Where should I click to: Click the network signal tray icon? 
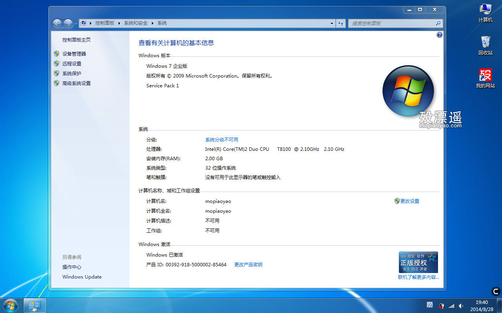tap(451, 306)
